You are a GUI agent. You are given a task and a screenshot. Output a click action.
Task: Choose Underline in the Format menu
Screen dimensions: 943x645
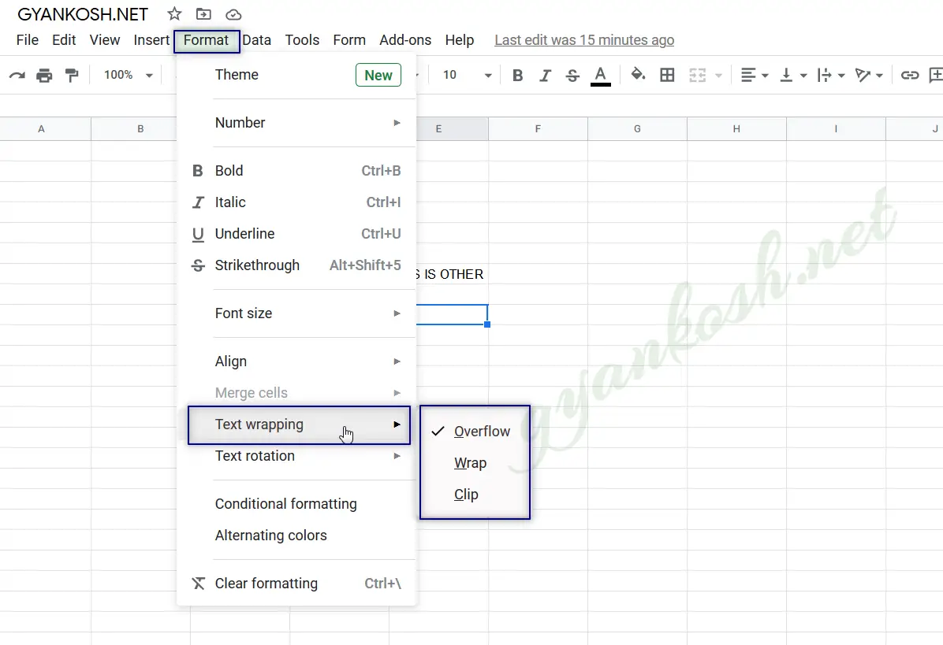(296, 234)
